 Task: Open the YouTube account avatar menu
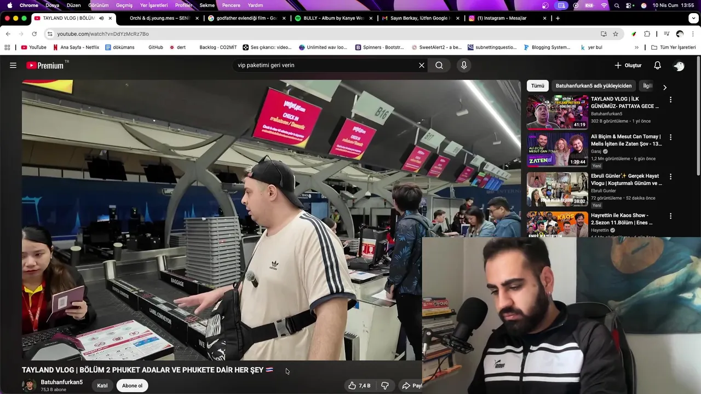[679, 66]
